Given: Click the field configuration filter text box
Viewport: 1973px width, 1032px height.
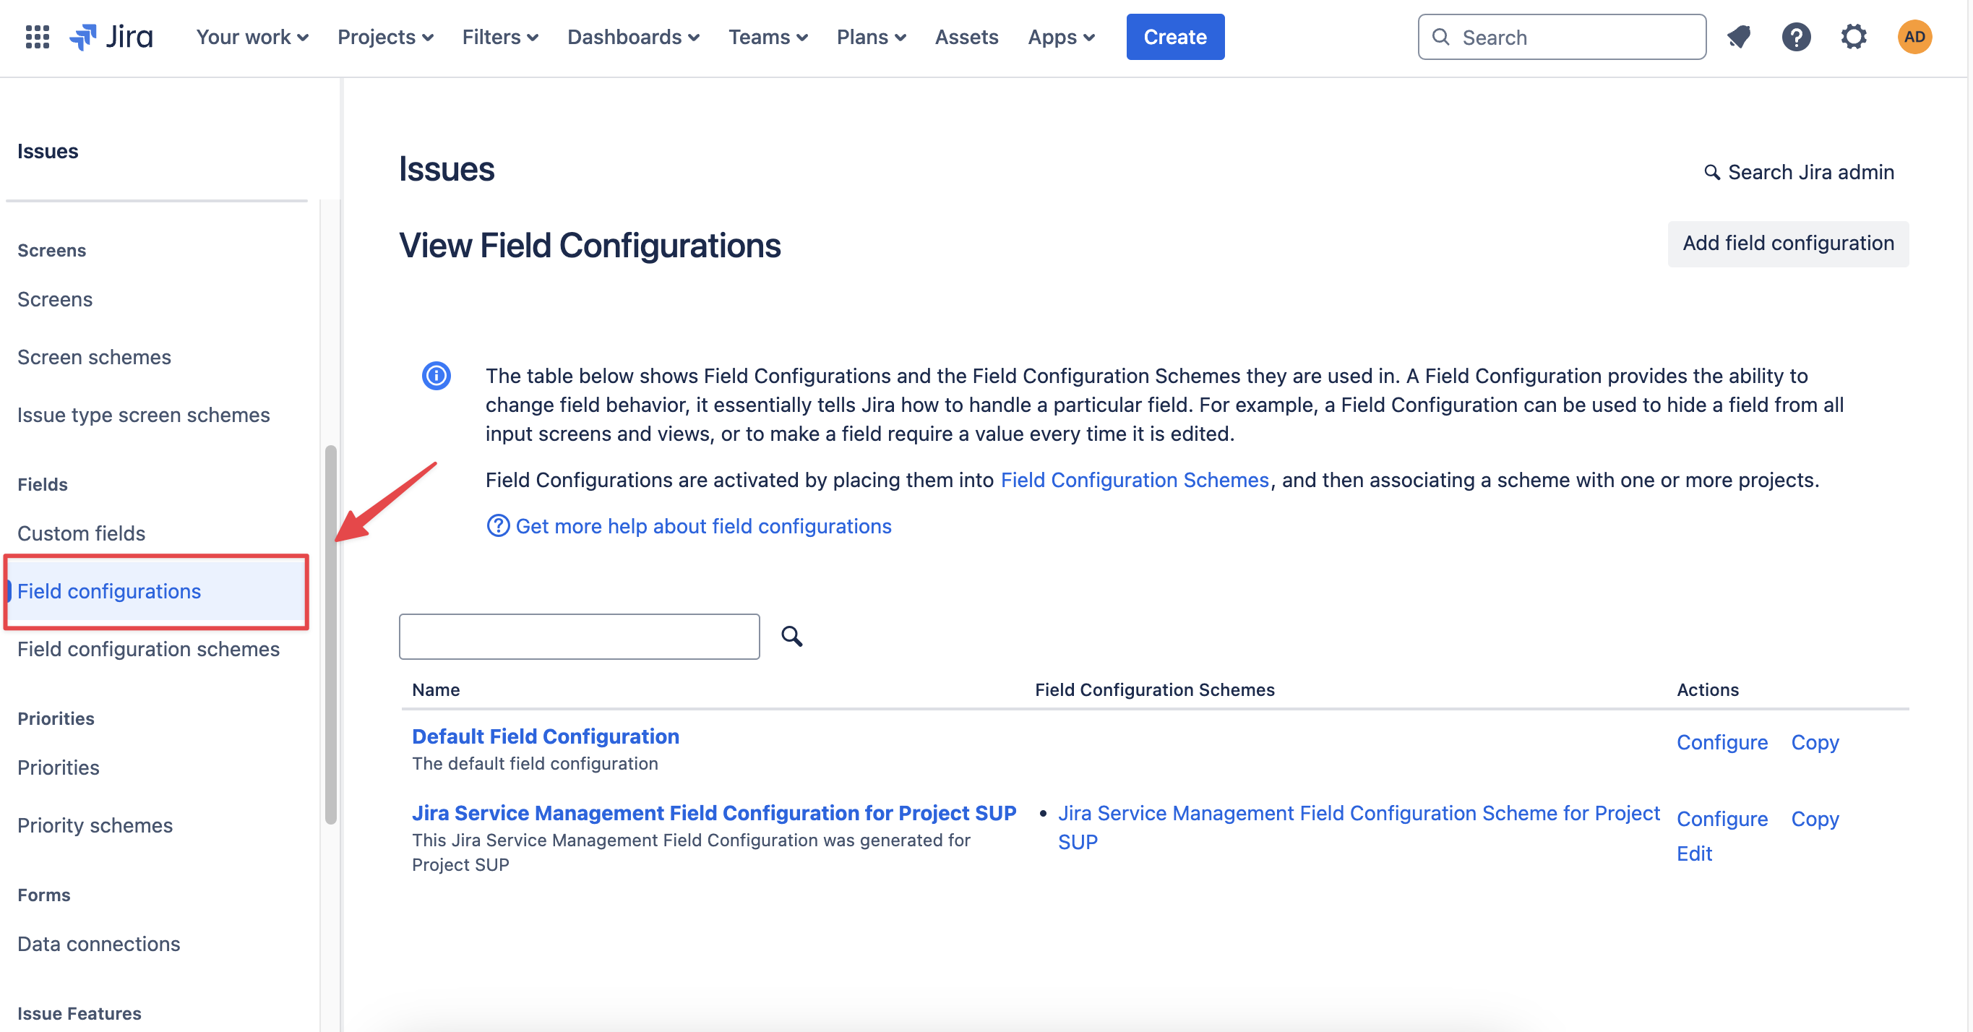Looking at the screenshot, I should pyautogui.click(x=579, y=636).
